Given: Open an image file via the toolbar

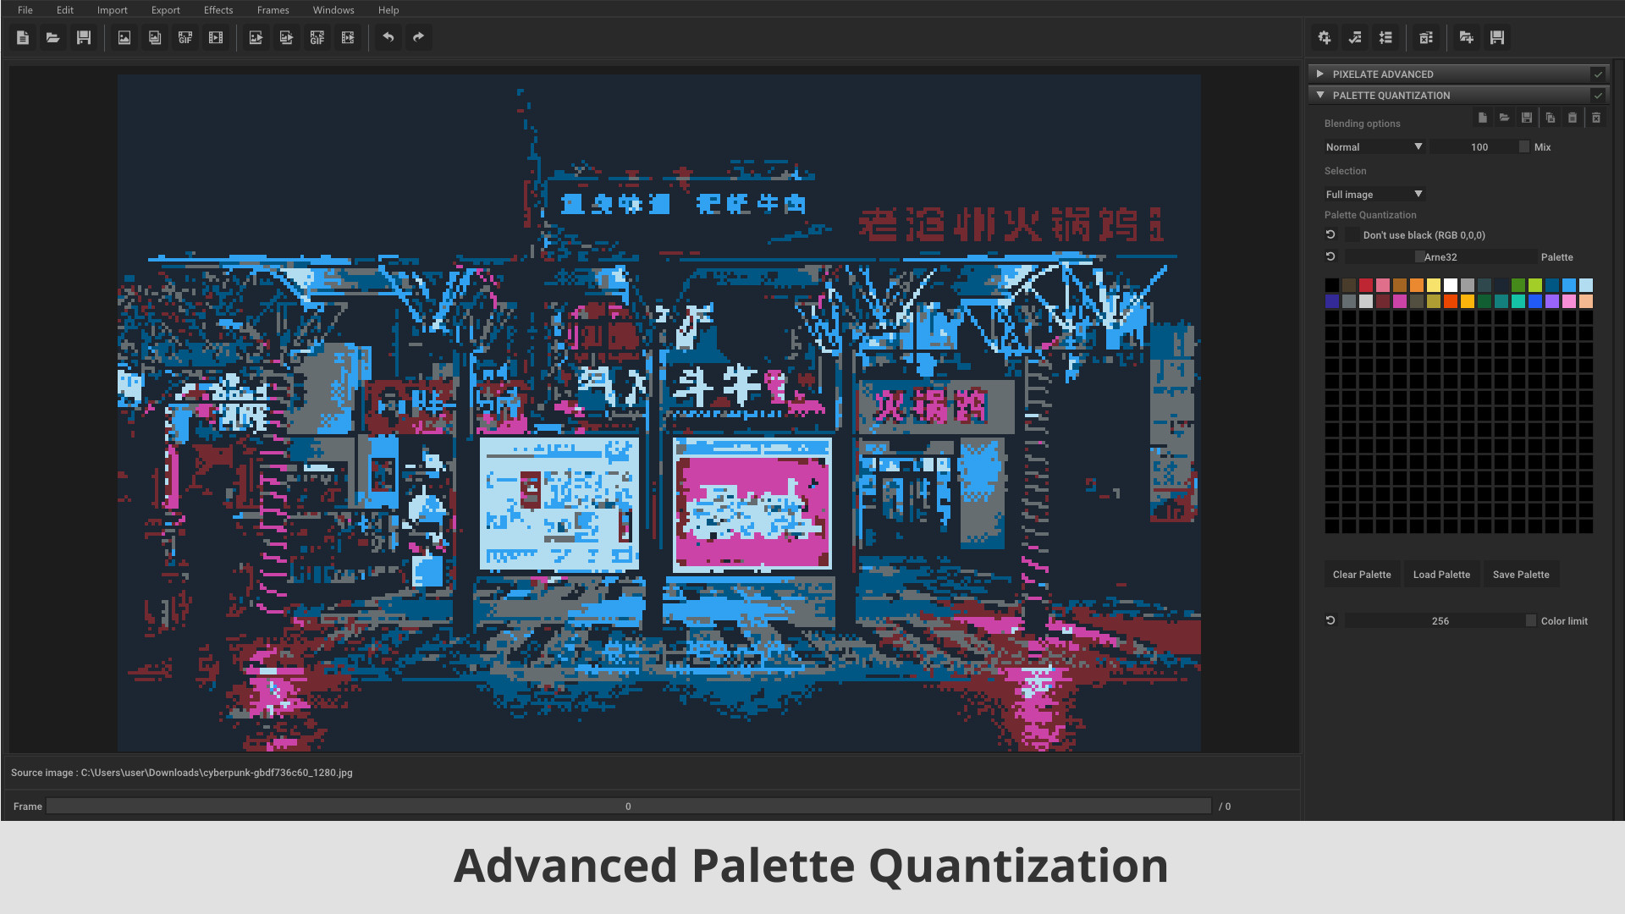Looking at the screenshot, I should click(52, 37).
